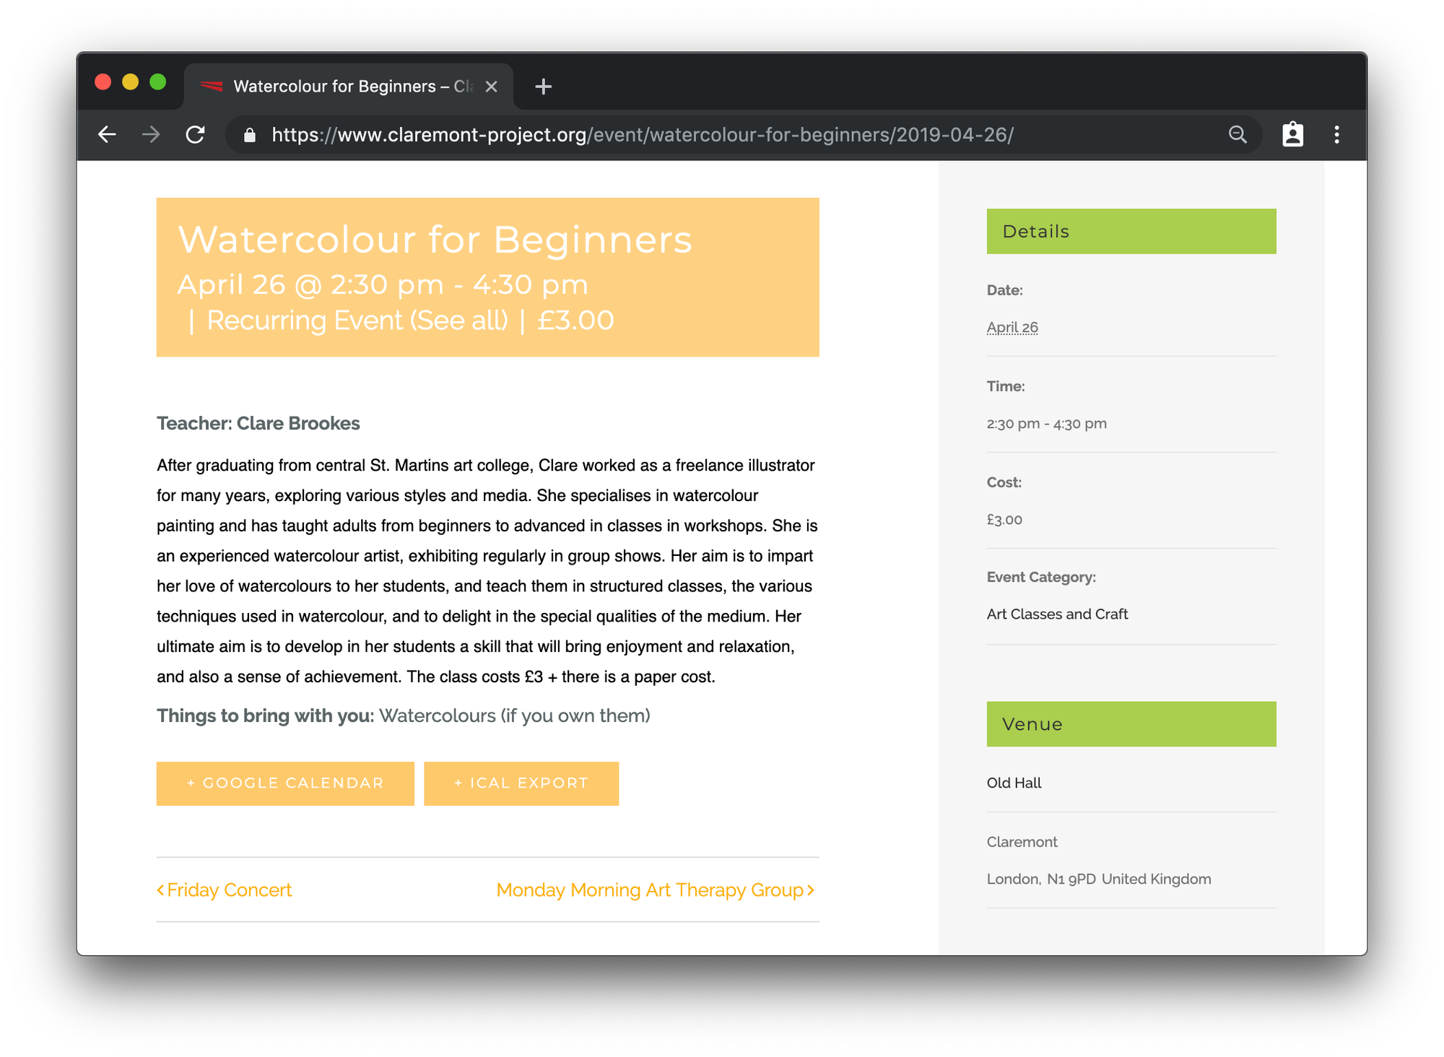Click the browser back arrow
The image size is (1444, 1057).
pyautogui.click(x=107, y=135)
